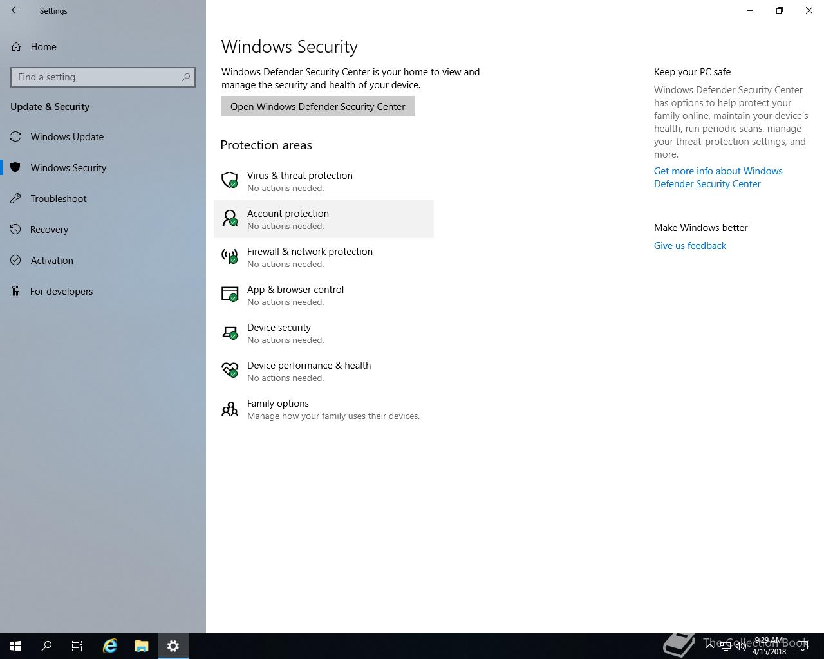The height and width of the screenshot is (659, 824).
Task: Click the App & browser control window icon
Action: (x=230, y=294)
